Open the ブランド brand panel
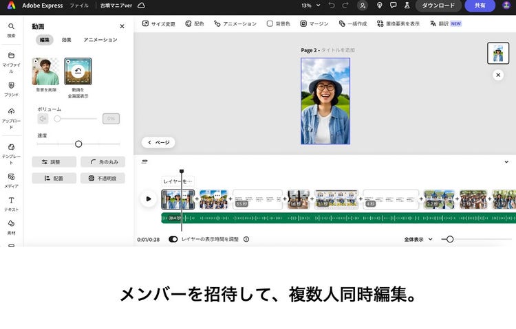 (x=11, y=89)
